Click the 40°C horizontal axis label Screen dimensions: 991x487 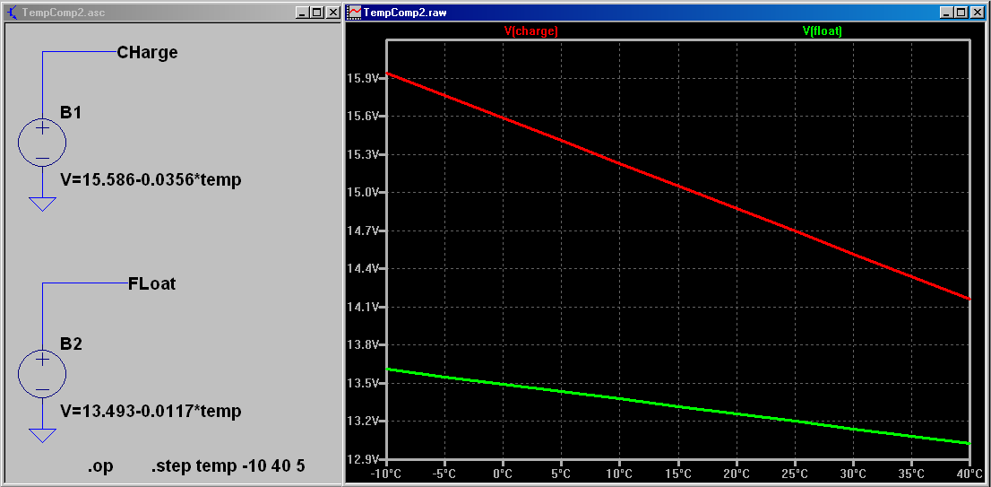click(969, 473)
